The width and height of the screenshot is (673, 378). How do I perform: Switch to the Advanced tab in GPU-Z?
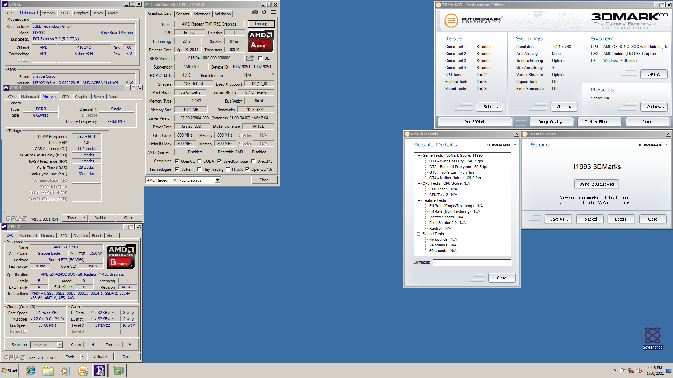pyautogui.click(x=202, y=14)
